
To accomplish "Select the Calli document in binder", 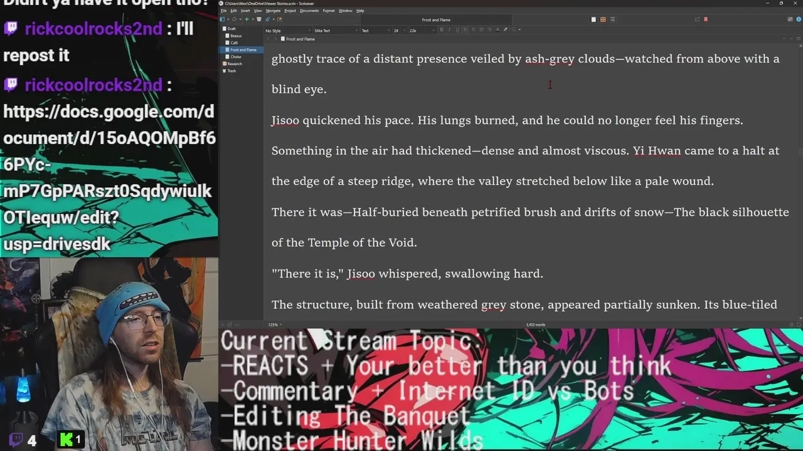I will pyautogui.click(x=234, y=43).
